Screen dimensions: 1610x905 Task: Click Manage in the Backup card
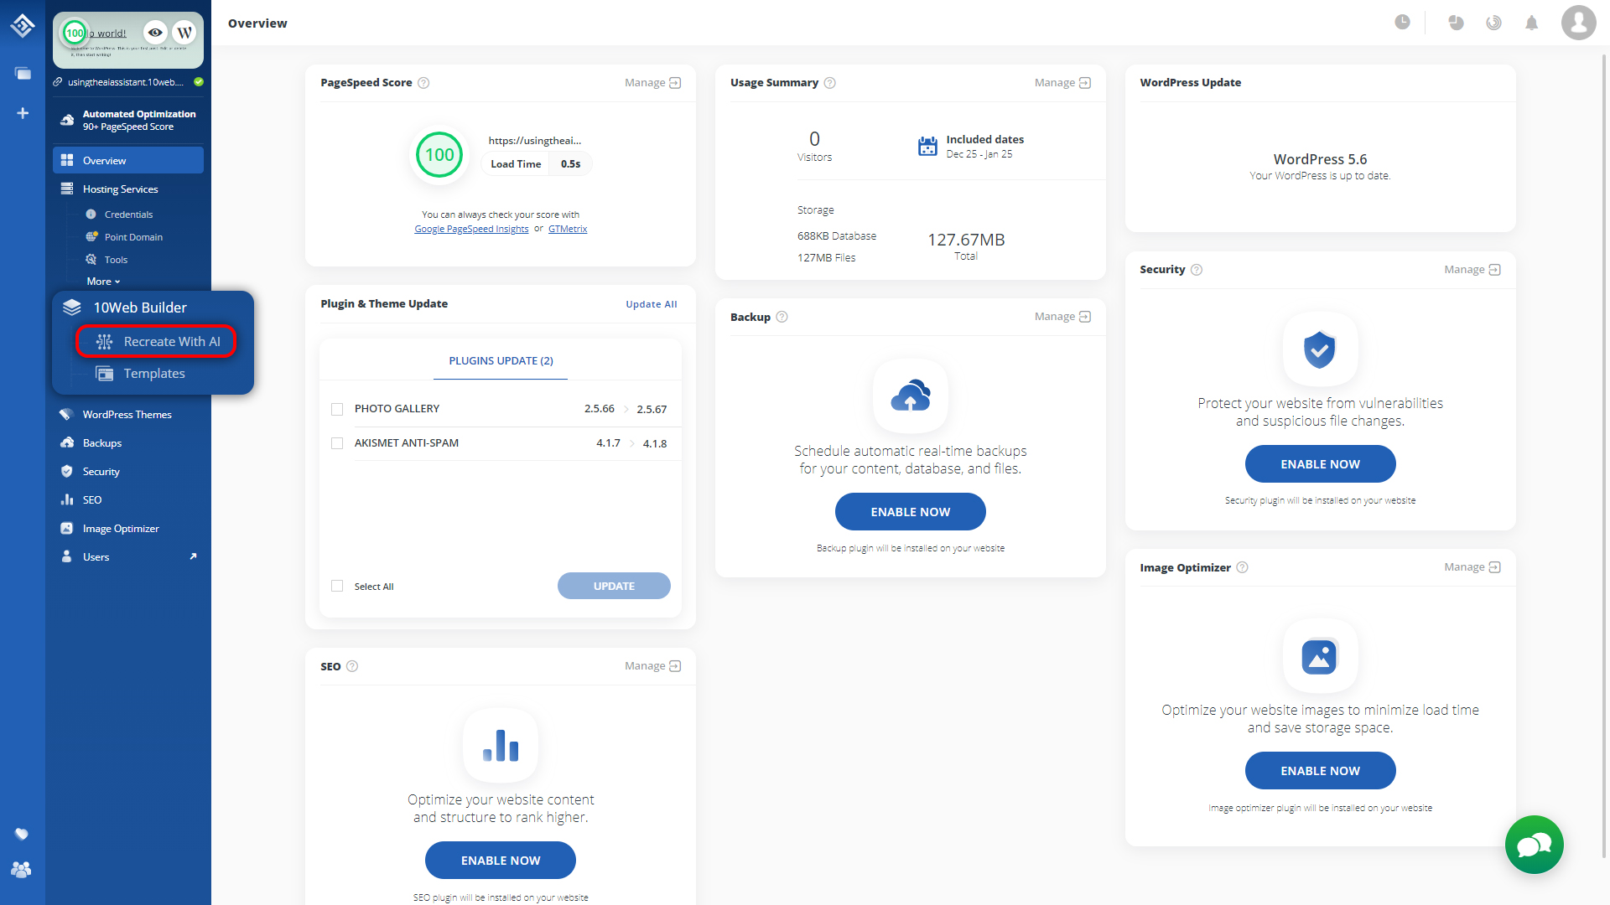pyautogui.click(x=1062, y=317)
